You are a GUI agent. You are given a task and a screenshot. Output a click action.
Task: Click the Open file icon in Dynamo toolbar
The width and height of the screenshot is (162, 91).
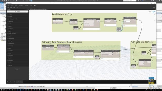coord(11,7)
